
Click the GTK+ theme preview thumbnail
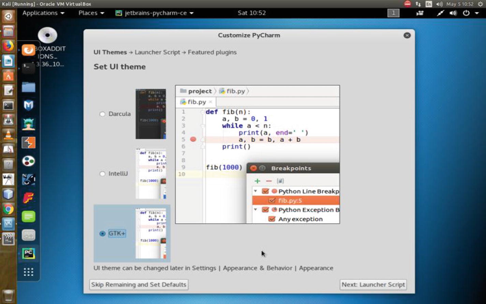pyautogui.click(x=151, y=233)
